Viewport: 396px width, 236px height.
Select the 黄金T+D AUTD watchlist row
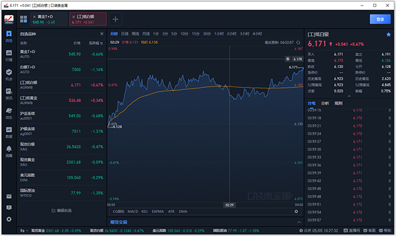[x=62, y=54]
